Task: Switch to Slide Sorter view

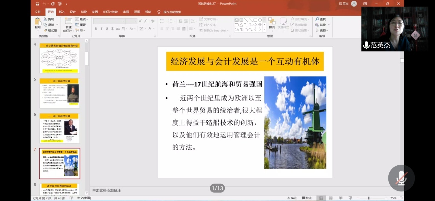Action: tap(331, 198)
